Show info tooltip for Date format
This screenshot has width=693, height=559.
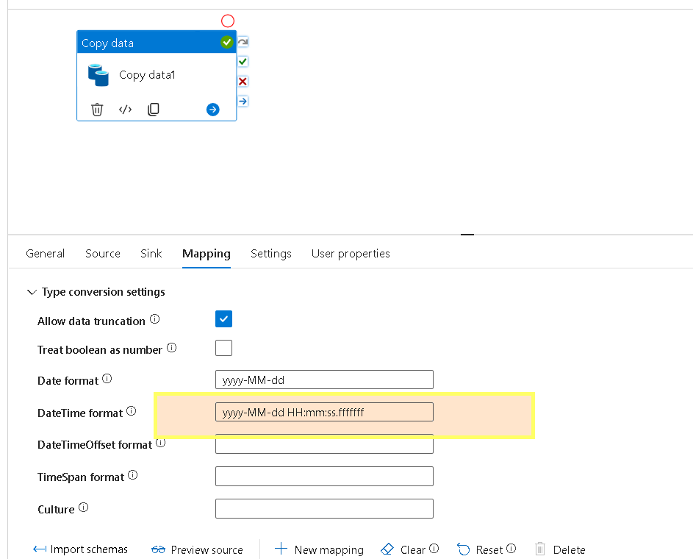(107, 379)
